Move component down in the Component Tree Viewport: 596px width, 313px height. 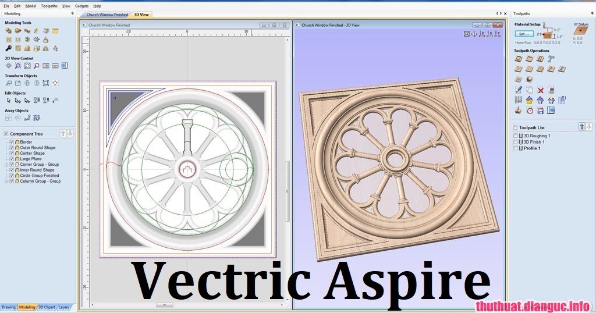[70, 133]
